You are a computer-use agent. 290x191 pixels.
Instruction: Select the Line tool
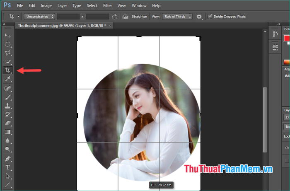point(7,184)
